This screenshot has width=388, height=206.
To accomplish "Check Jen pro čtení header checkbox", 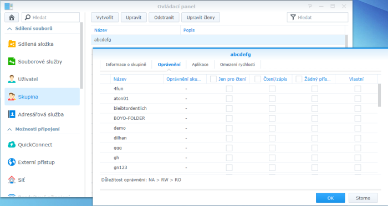I will tap(213, 79).
